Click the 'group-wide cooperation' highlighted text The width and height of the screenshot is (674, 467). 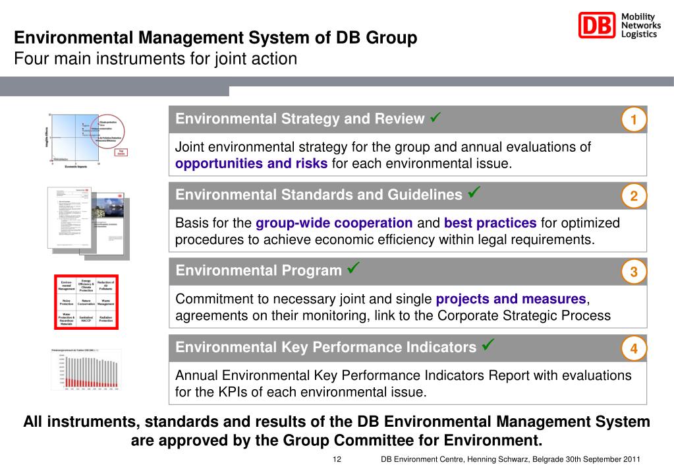[334, 223]
